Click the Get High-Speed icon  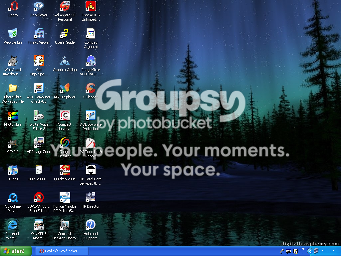[39, 61]
